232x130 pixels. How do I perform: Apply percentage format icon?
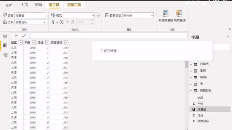tap(61, 22)
